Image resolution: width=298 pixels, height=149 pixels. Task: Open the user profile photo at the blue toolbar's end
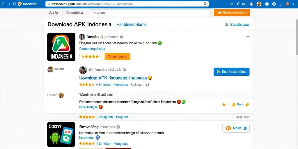coord(287,4)
